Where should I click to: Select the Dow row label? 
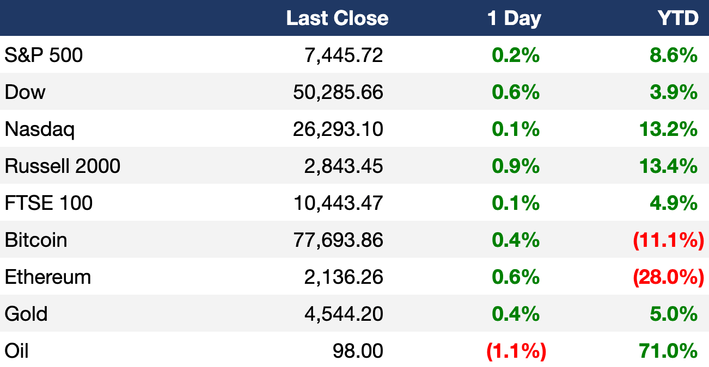(x=25, y=92)
